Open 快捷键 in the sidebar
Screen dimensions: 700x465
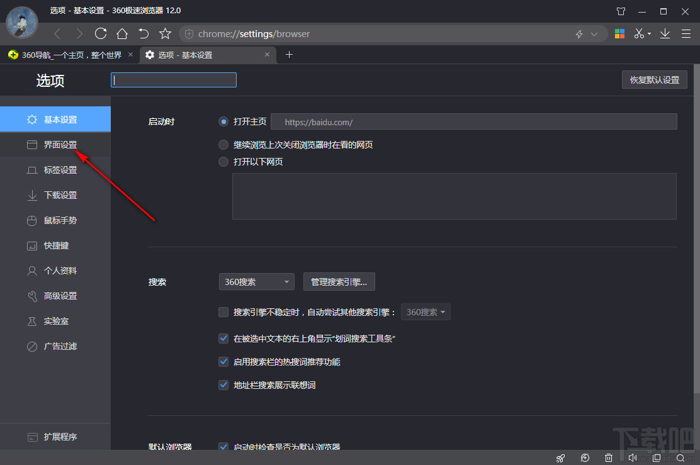coord(55,245)
